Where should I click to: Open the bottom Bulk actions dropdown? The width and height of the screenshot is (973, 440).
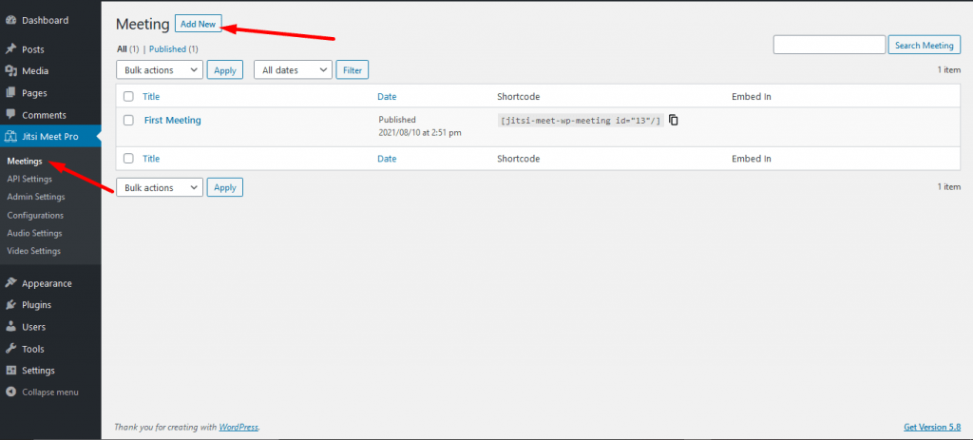[160, 187]
